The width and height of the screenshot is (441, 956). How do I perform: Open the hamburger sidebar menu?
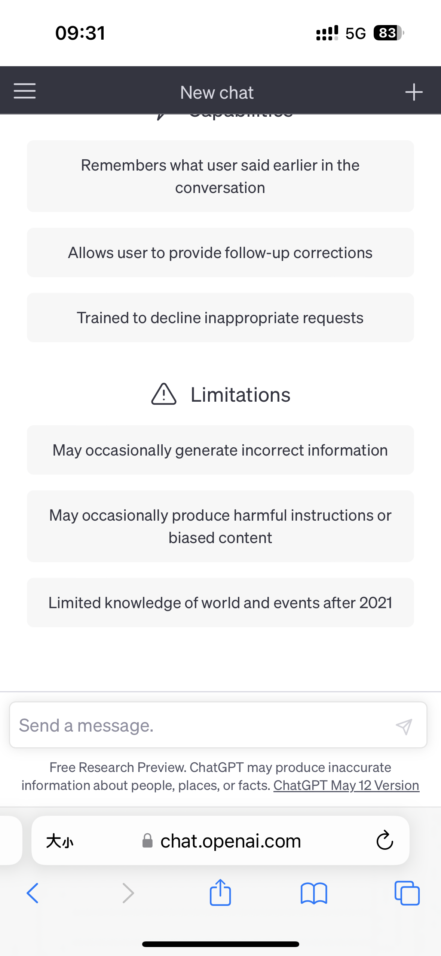pos(25,91)
